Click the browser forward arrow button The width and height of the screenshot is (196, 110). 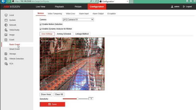coord(9,1)
